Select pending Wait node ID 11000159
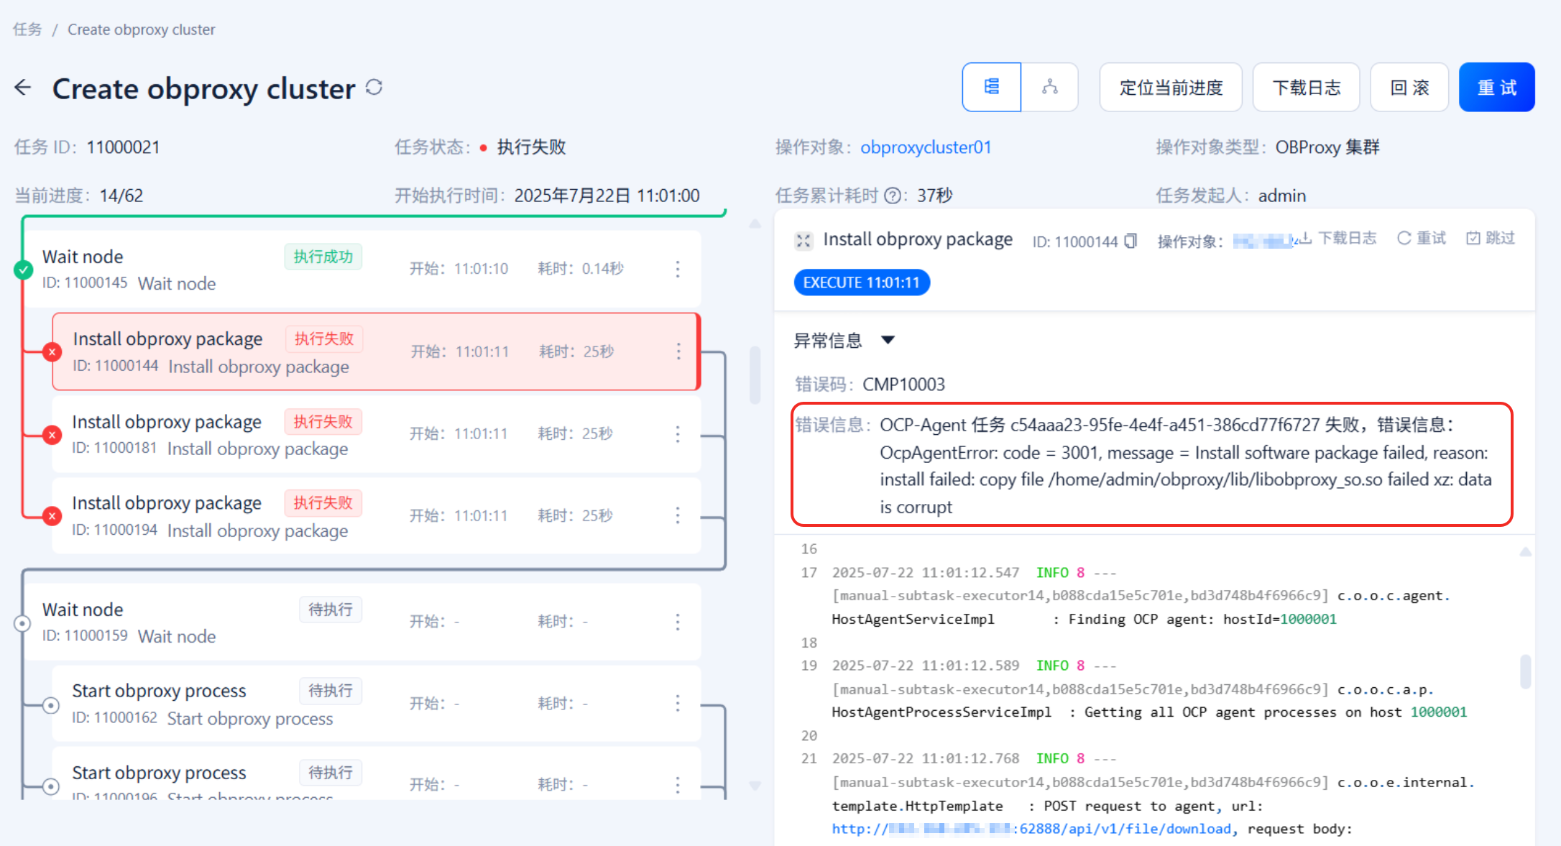 click(362, 622)
